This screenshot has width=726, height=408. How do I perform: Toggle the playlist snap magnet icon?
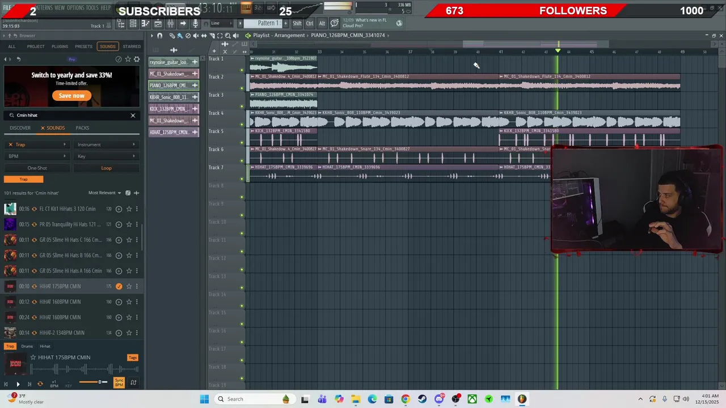[159, 36]
